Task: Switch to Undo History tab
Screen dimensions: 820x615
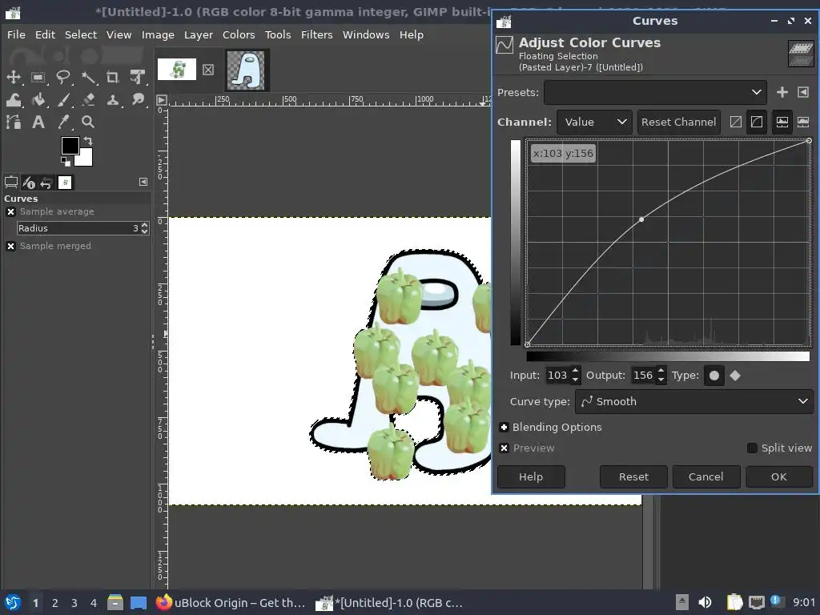Action: (46, 183)
